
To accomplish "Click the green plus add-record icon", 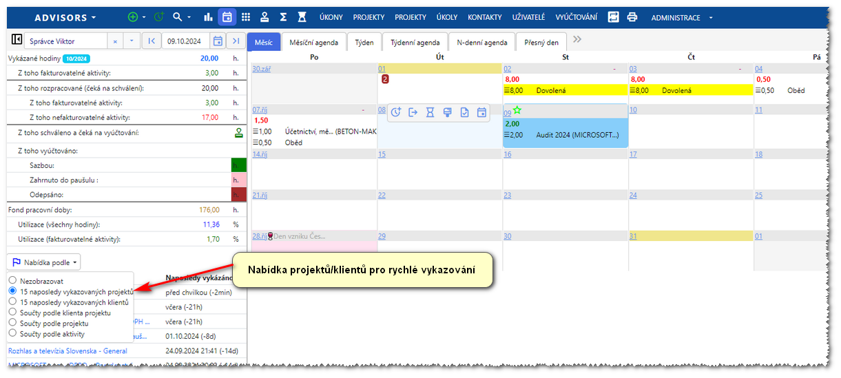I will 133,17.
